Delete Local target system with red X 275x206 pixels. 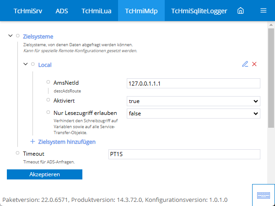tap(254, 64)
